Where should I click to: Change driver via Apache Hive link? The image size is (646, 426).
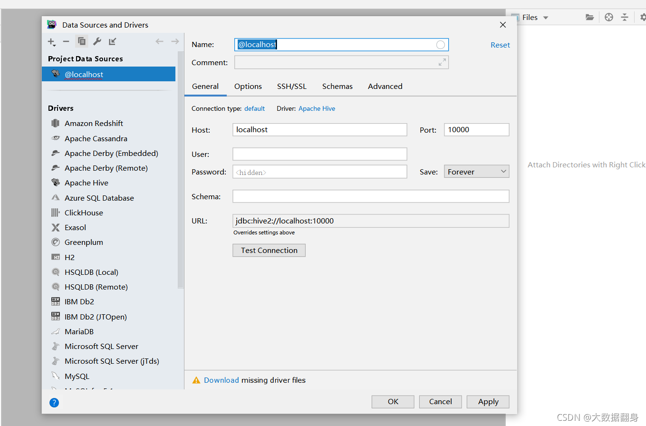point(317,108)
